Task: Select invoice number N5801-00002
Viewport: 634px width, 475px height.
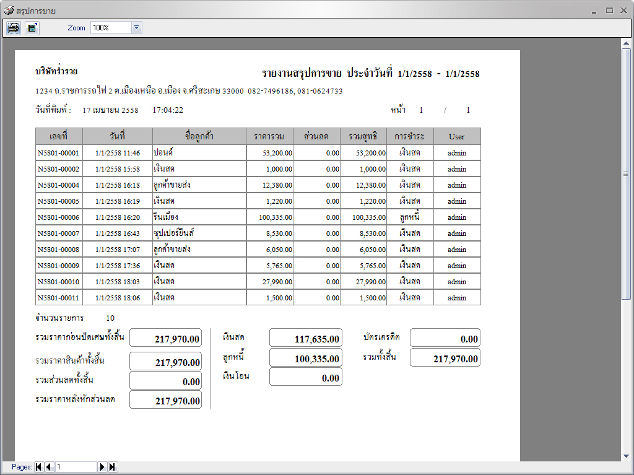Action: click(59, 169)
